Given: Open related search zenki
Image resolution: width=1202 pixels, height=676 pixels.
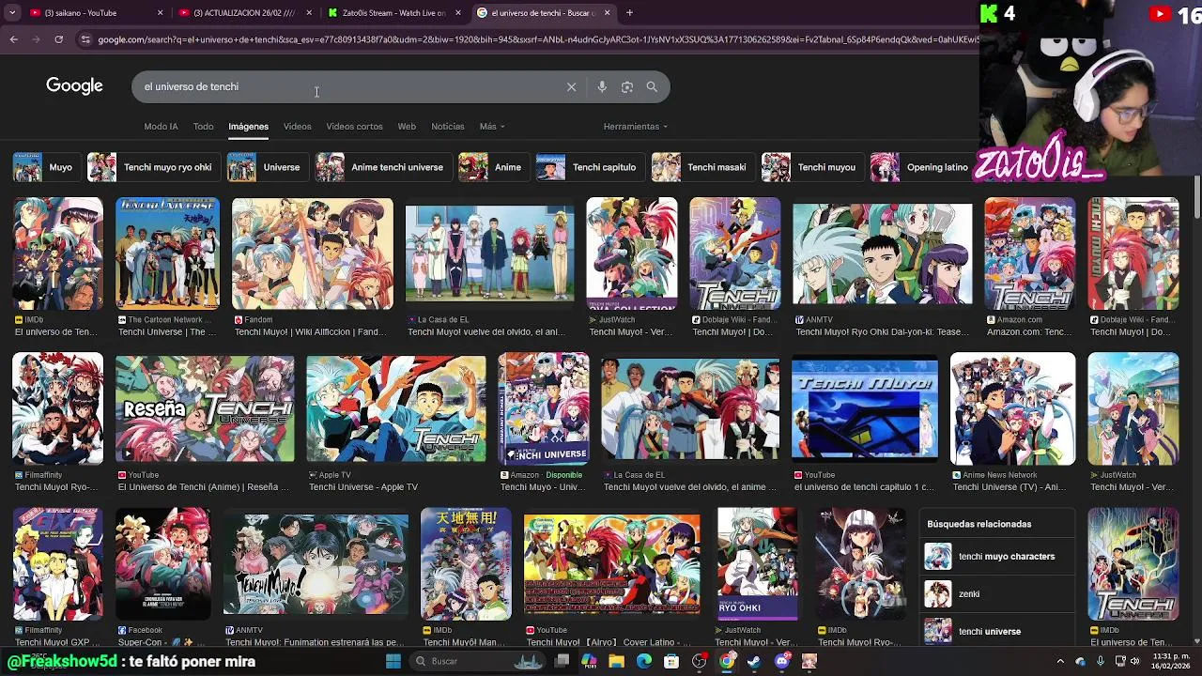Looking at the screenshot, I should click(996, 593).
